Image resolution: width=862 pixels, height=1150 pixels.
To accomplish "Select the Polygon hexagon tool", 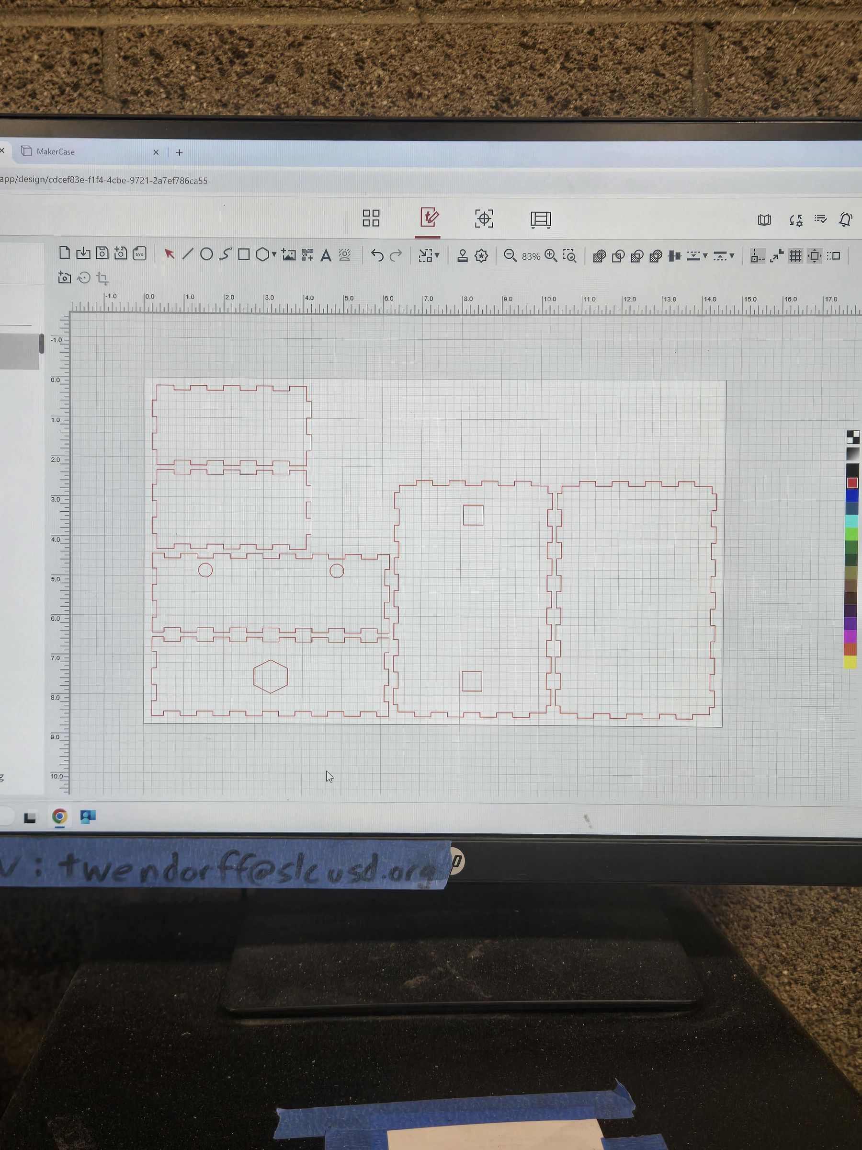I will point(262,254).
